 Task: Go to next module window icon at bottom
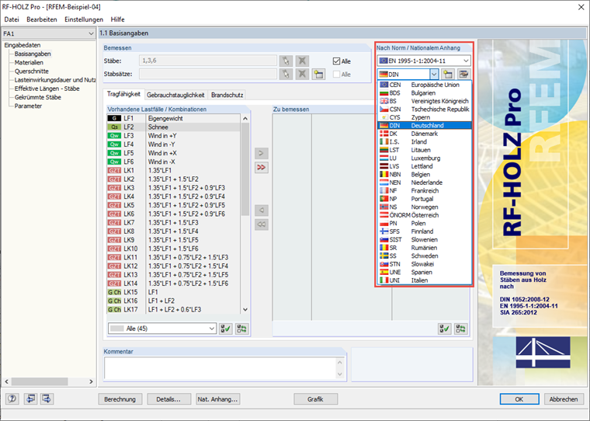tap(47, 398)
